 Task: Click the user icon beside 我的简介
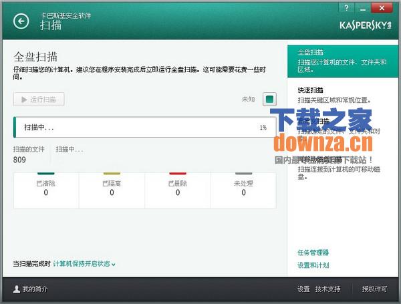(x=17, y=289)
